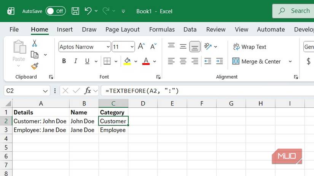
Task: Go to the Page Layout tab
Action: (x=122, y=30)
